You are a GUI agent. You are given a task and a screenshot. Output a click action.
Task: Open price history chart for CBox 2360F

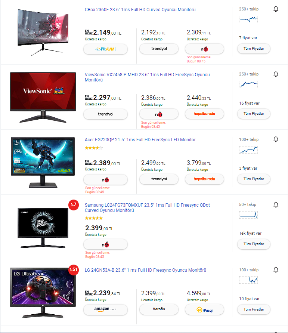pyautogui.click(x=248, y=19)
